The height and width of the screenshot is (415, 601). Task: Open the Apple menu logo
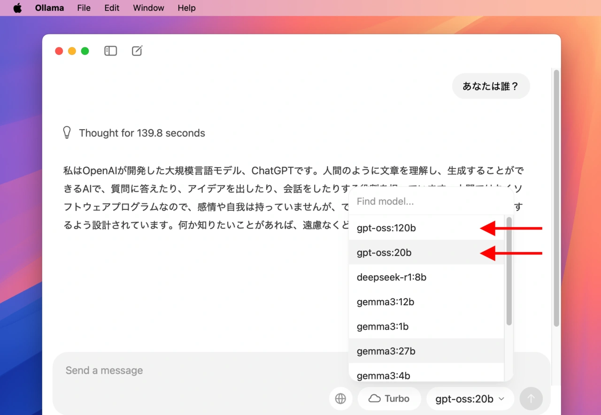pos(17,8)
